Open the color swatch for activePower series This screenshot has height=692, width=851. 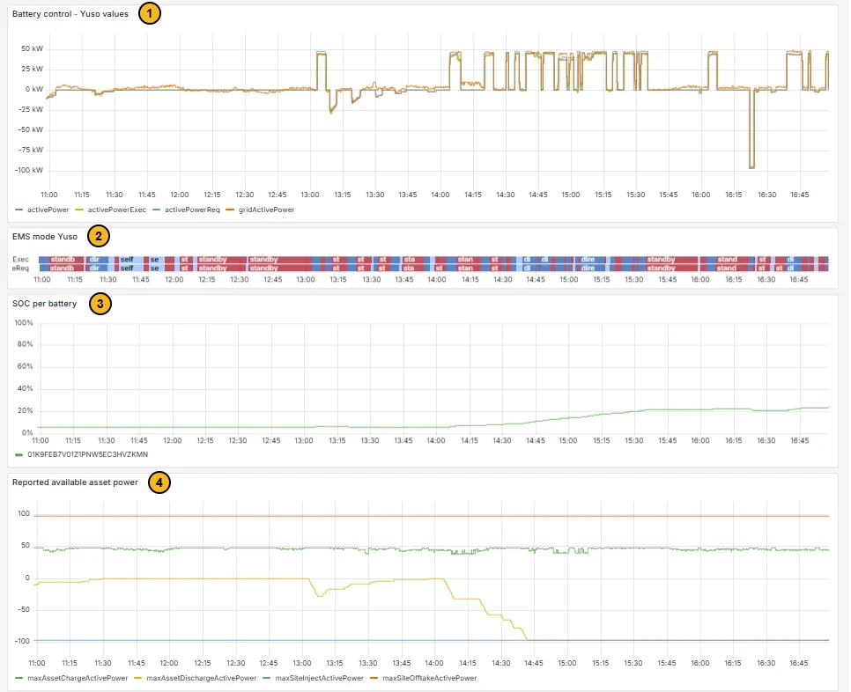pos(19,210)
